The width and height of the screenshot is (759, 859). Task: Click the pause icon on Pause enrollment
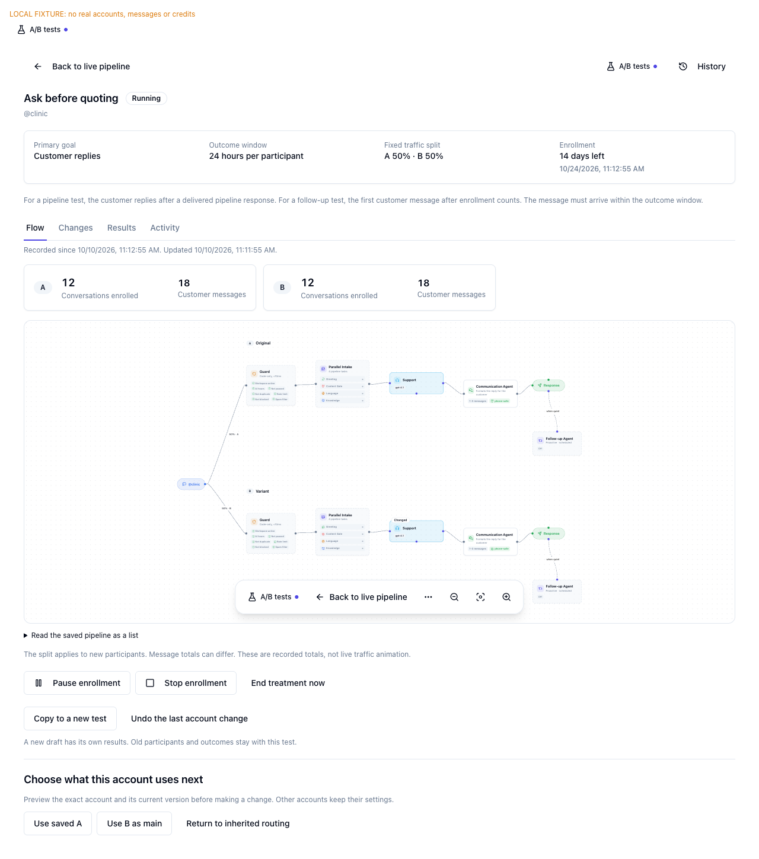pyautogui.click(x=39, y=683)
